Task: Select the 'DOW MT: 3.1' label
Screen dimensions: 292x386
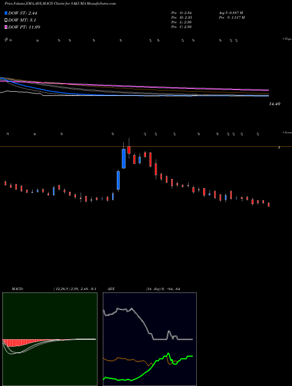Action: pos(22,20)
